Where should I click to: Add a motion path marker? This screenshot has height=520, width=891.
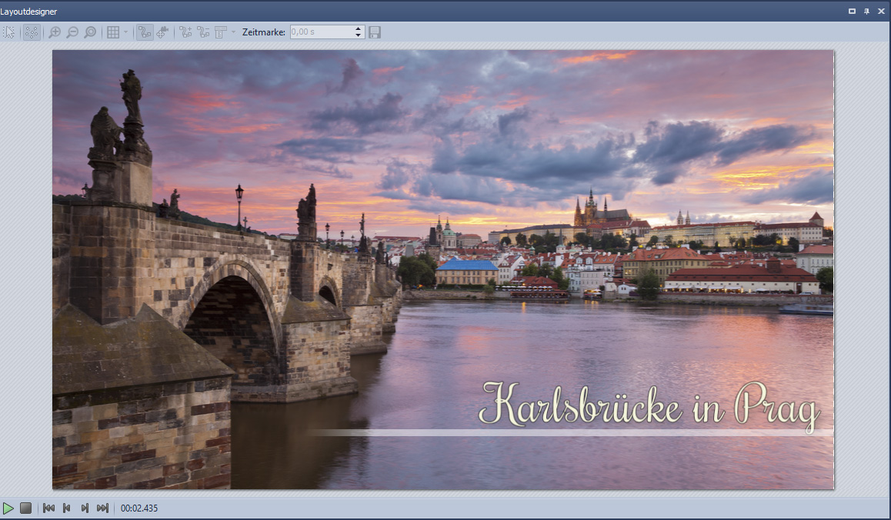(185, 32)
